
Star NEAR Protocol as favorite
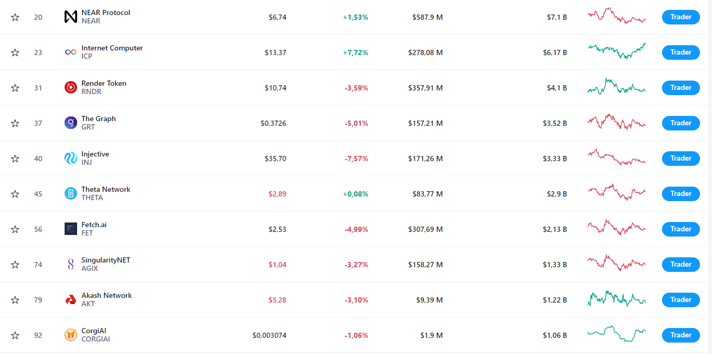point(15,17)
